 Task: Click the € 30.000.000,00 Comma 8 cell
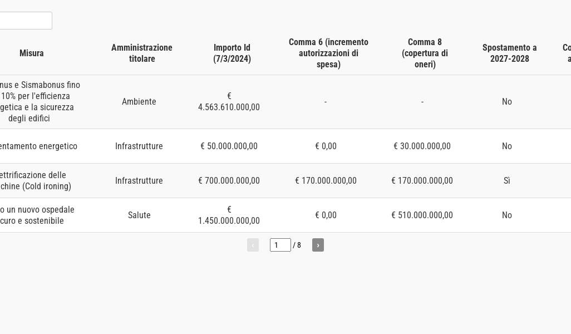[x=422, y=146]
